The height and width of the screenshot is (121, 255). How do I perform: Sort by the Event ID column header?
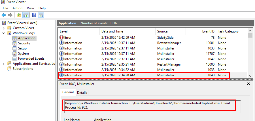[x=201, y=31]
